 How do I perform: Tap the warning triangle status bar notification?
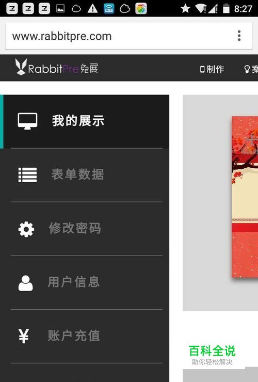point(92,9)
